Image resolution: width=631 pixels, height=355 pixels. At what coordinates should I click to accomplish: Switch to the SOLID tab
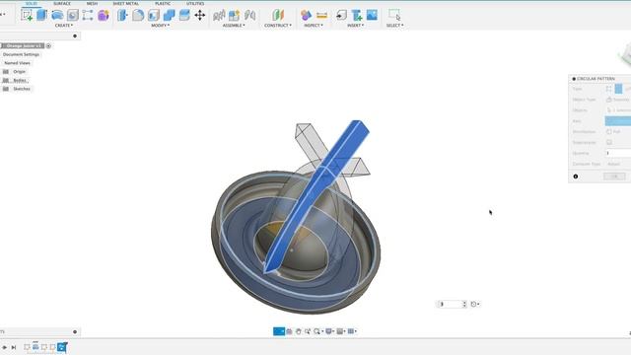32,4
